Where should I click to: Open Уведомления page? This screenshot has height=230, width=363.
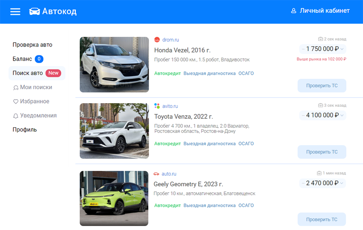(38, 115)
